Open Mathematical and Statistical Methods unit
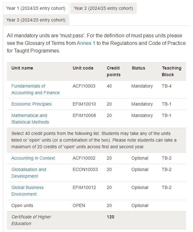193x232 pixels. pyautogui.click(x=30, y=119)
